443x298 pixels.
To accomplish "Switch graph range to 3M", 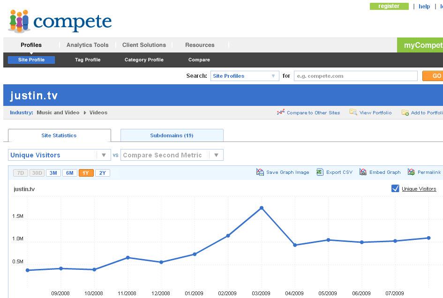I will tap(53, 173).
